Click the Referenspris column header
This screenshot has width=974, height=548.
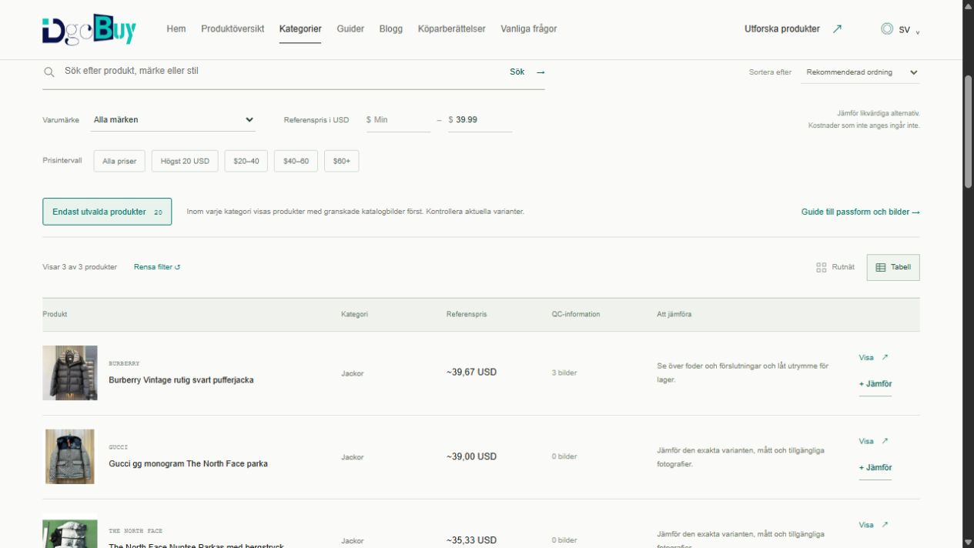(x=467, y=314)
